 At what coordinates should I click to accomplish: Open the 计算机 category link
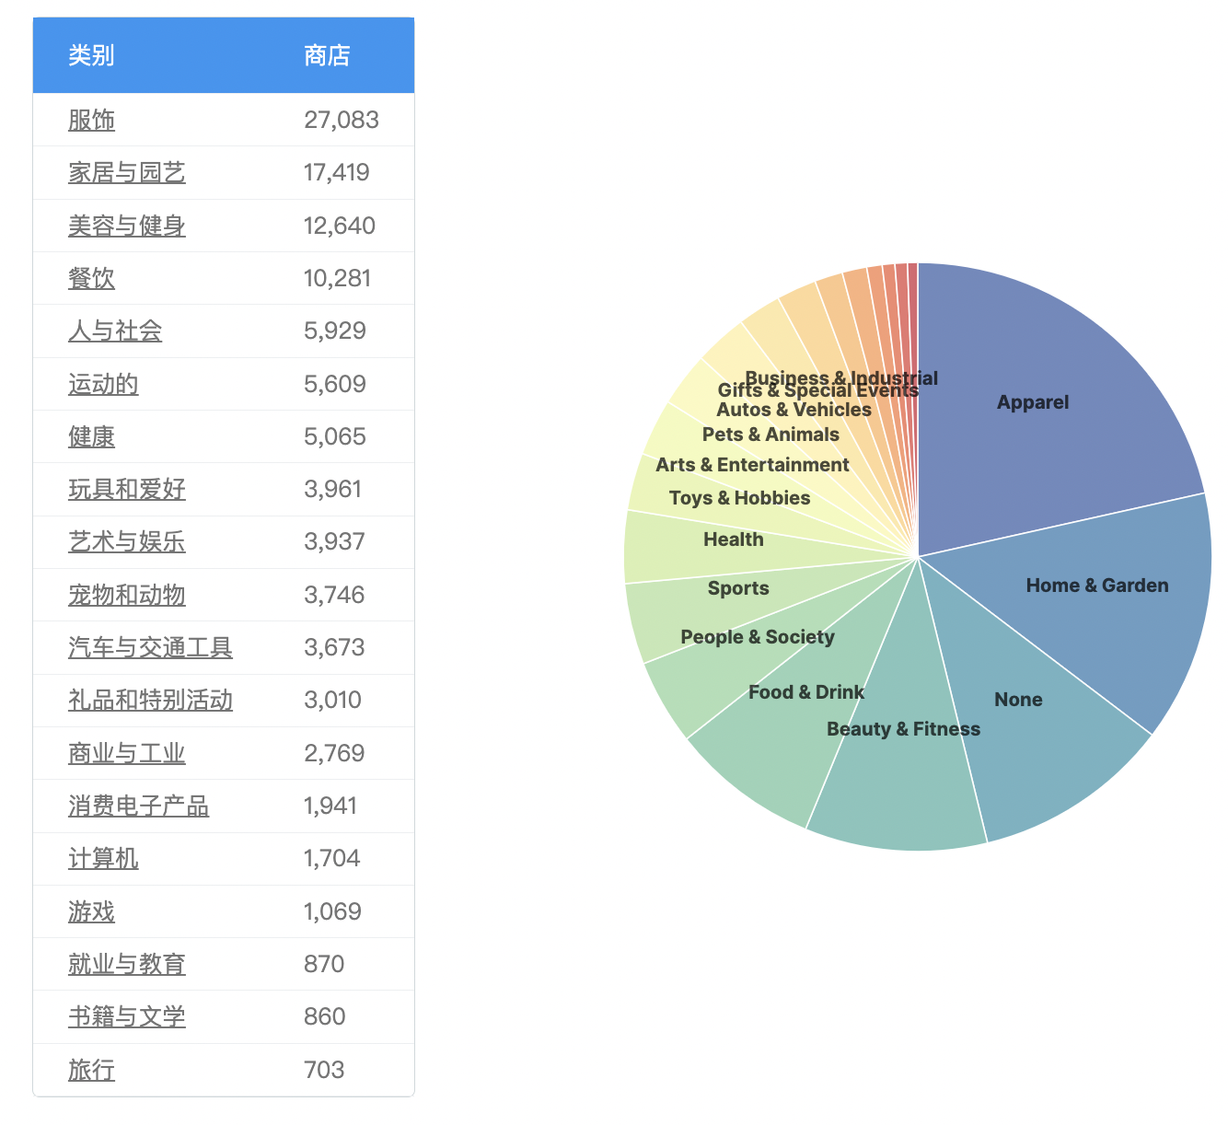coord(103,859)
